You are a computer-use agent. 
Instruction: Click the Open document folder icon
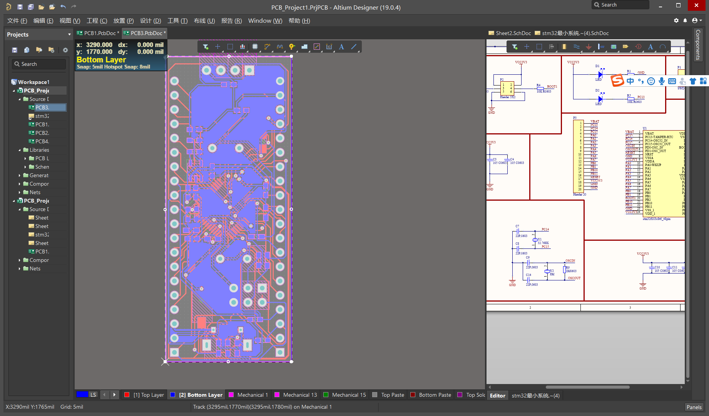coord(41,7)
